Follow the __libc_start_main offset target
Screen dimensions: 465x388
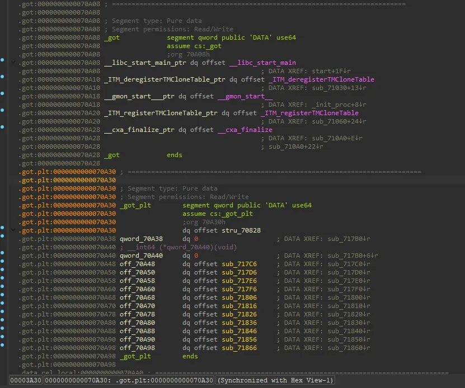coord(262,63)
